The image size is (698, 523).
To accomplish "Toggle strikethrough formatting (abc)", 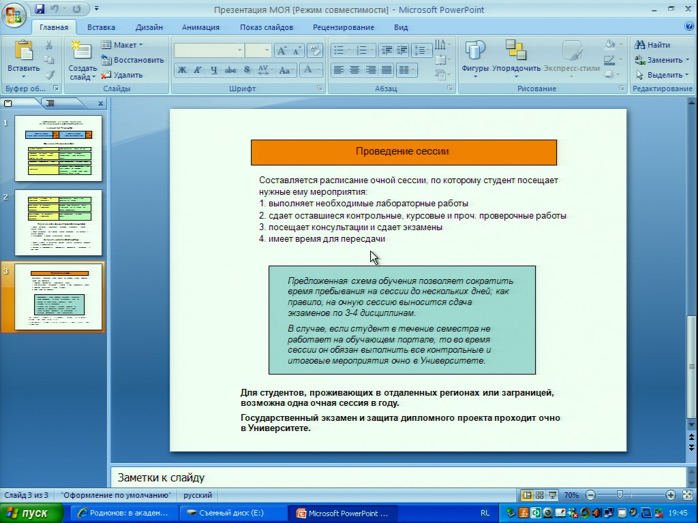I will pyautogui.click(x=230, y=70).
